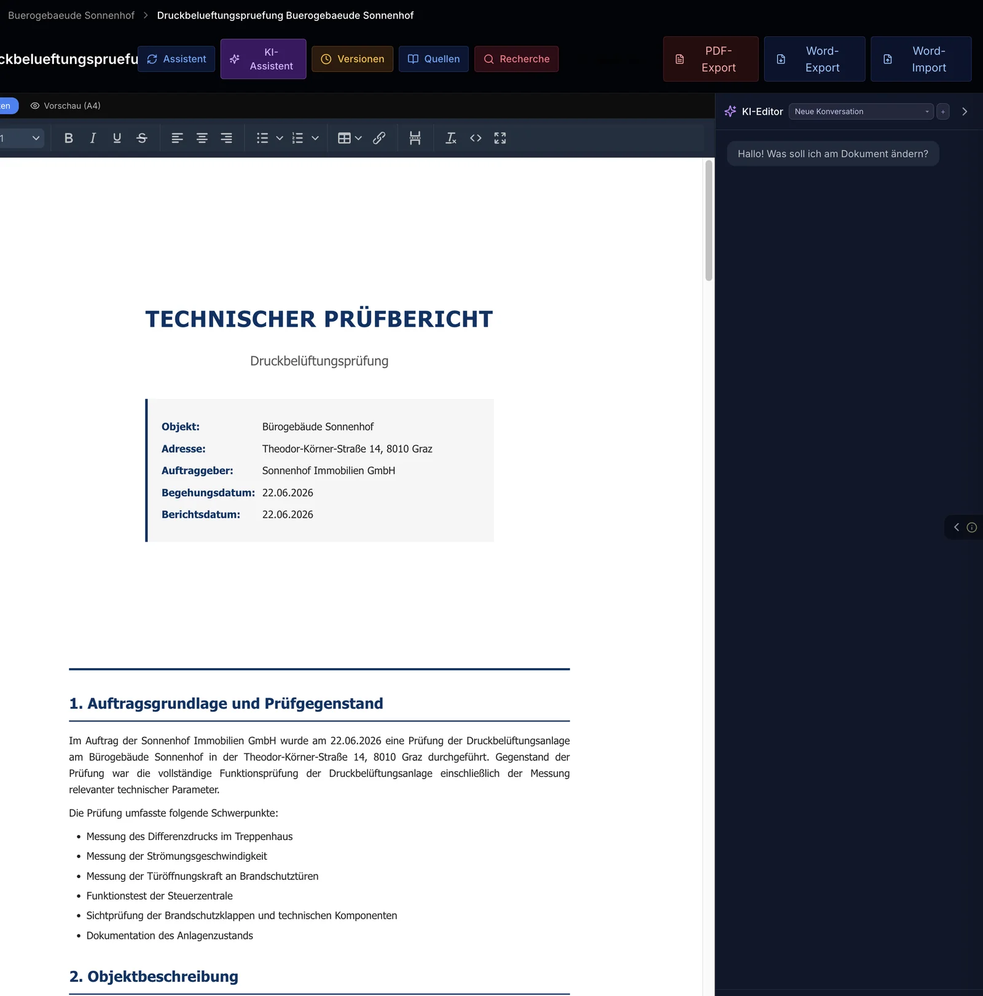Viewport: 983px width, 996px height.
Task: Toggle the Vorschau (A4) preview
Action: tap(65, 106)
